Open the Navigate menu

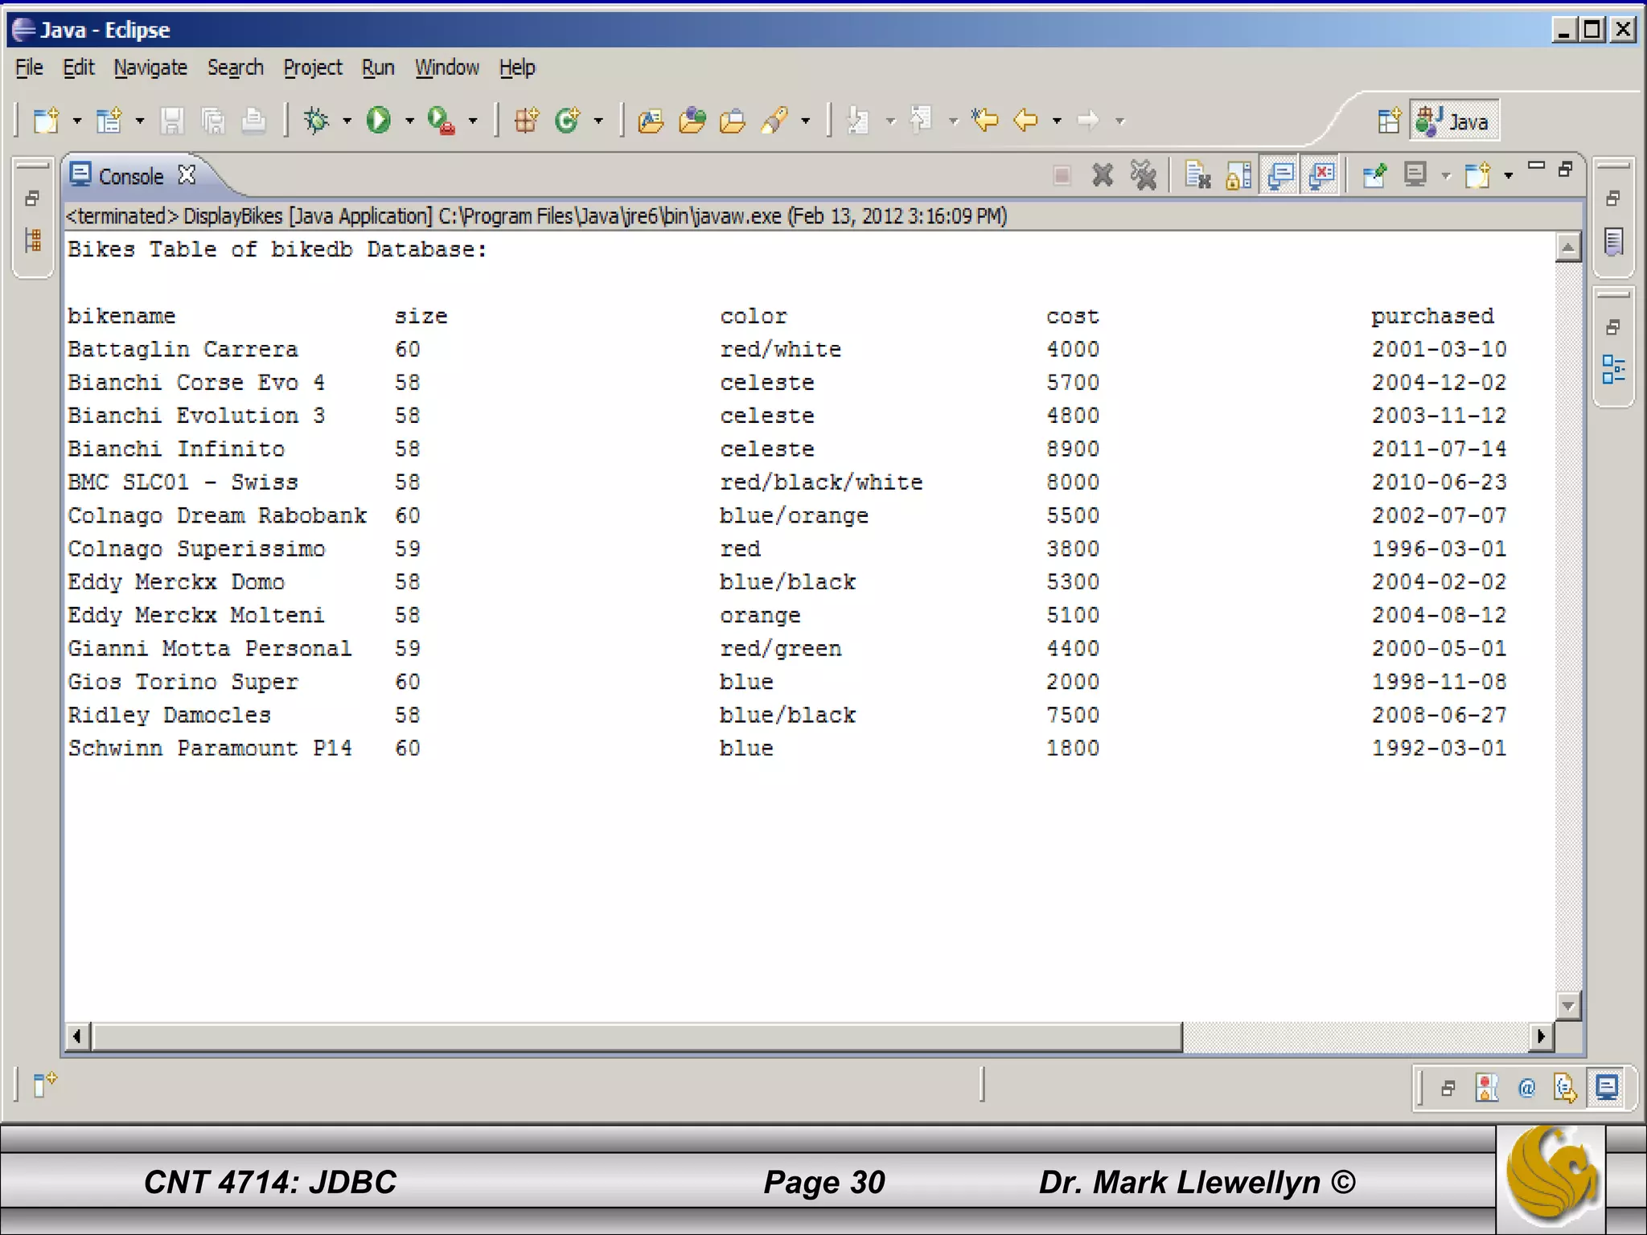[150, 68]
